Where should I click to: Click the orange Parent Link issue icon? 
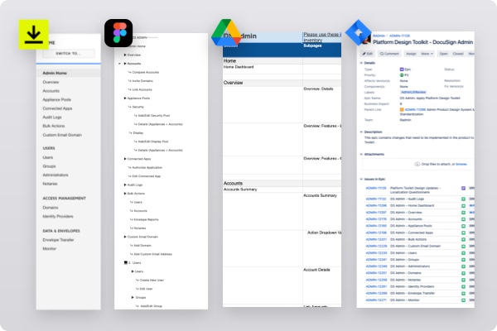click(401, 108)
